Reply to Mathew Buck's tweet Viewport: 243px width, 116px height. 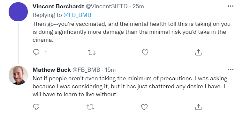pos(36,107)
